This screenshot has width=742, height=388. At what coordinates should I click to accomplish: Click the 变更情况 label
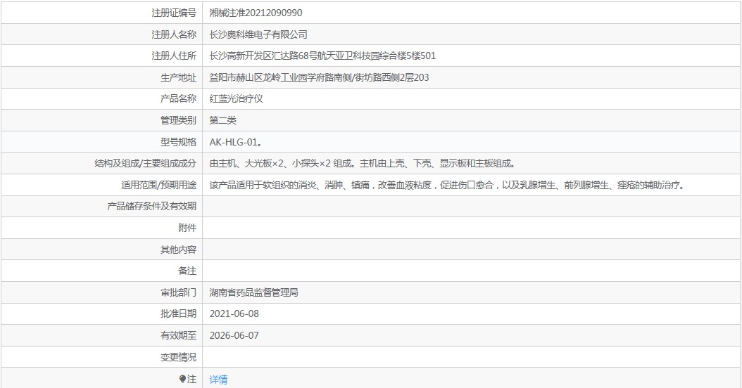pos(178,357)
